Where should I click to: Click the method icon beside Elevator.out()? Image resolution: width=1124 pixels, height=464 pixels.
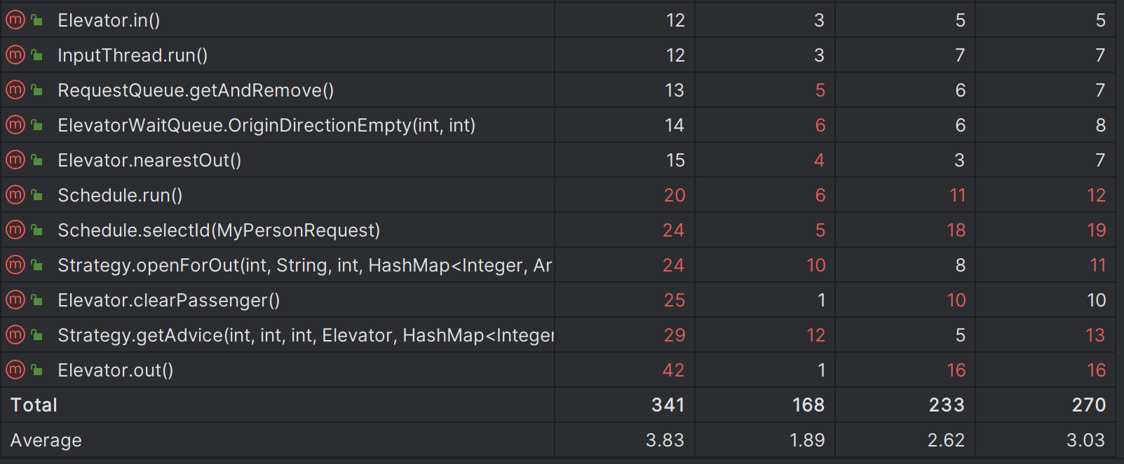pyautogui.click(x=15, y=370)
